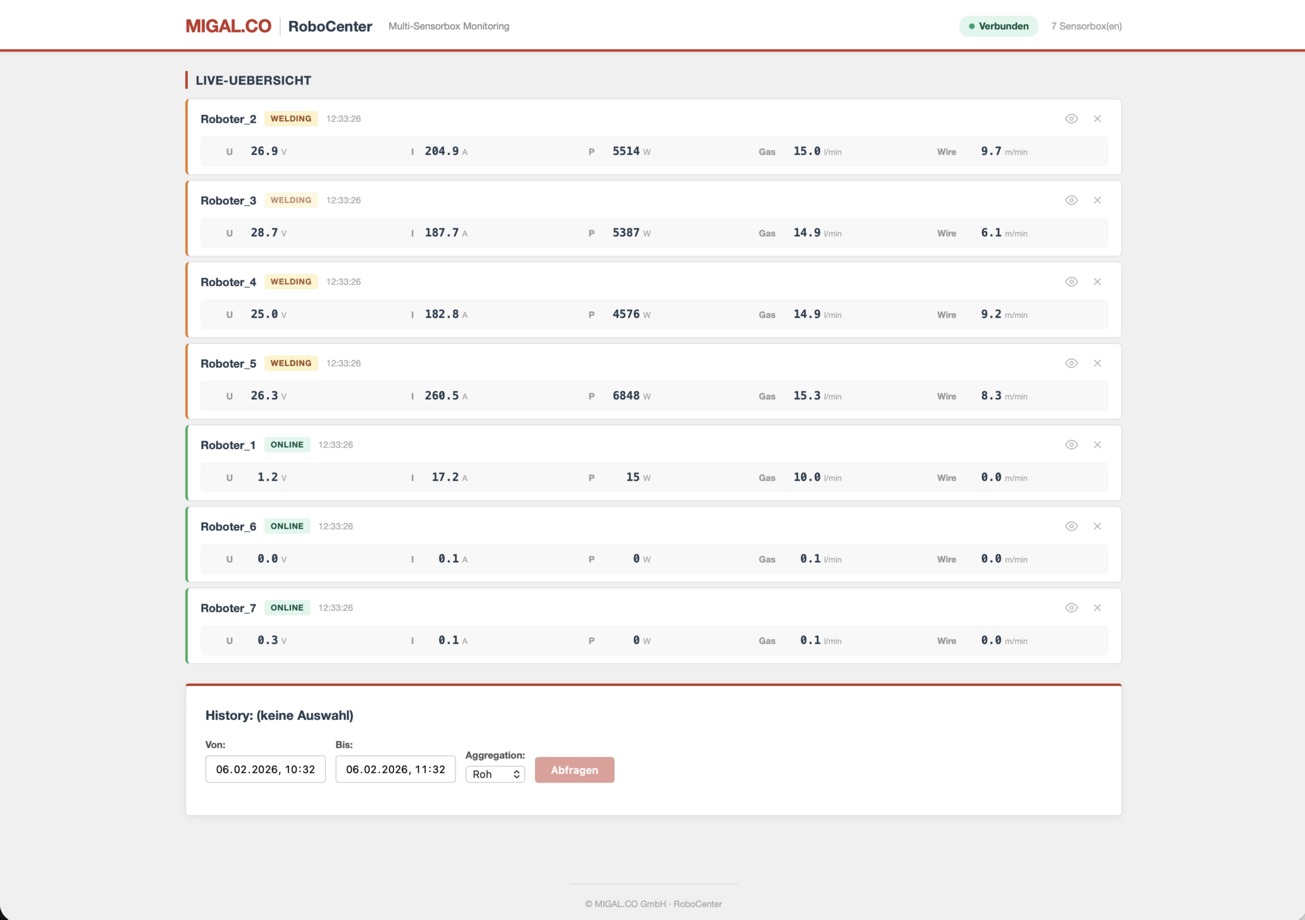
Task: Click the Roboter_3 close X icon
Action: (1098, 200)
